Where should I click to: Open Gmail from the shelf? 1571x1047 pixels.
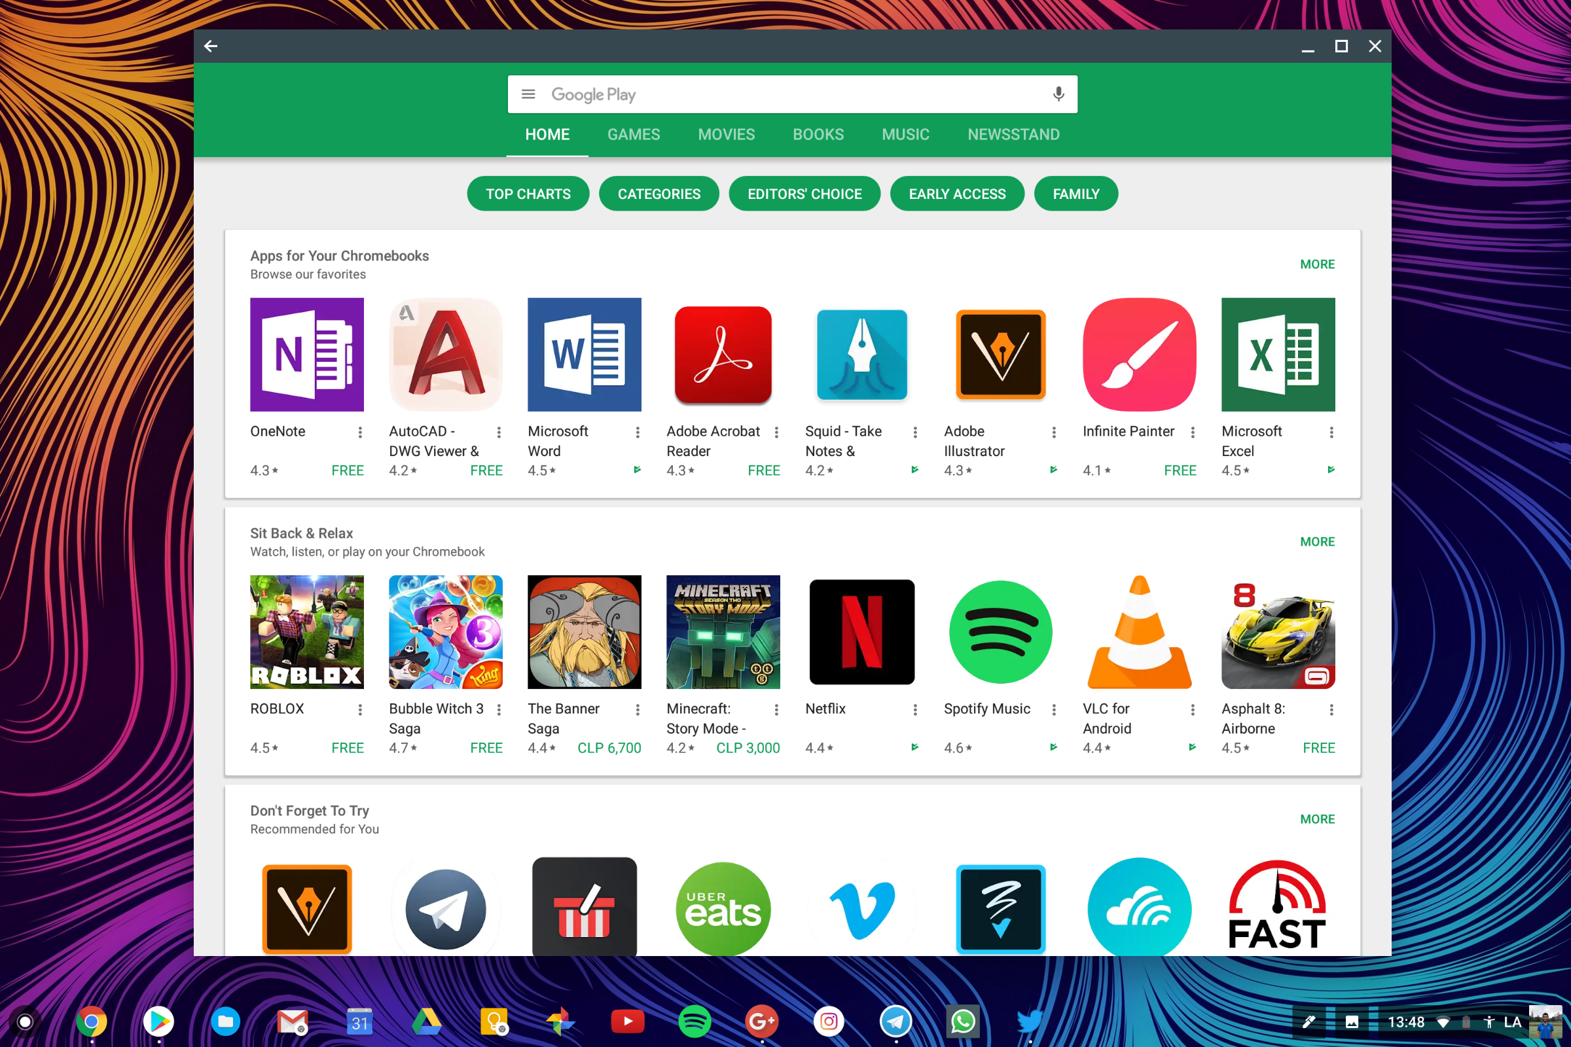pyautogui.click(x=293, y=1021)
